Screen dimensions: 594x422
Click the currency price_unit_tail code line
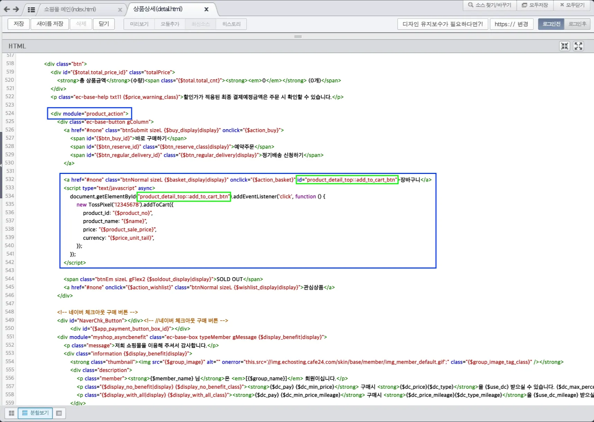tap(118, 238)
